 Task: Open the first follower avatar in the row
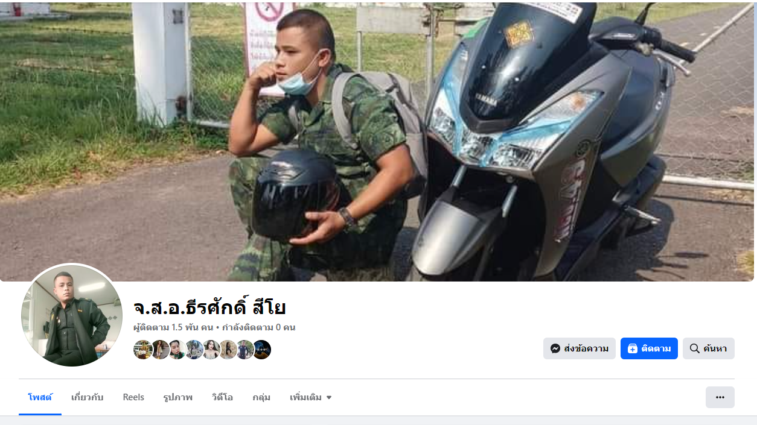pos(142,350)
